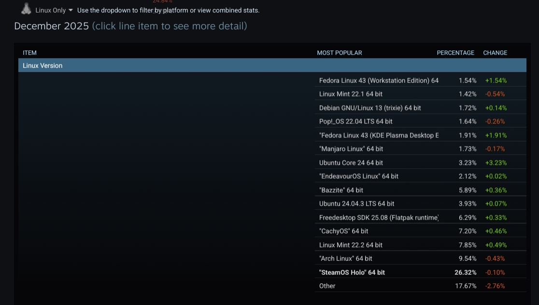Click the 5.89% Bazzite percentage
Screen dimensions: 539x305
pyautogui.click(x=468, y=190)
